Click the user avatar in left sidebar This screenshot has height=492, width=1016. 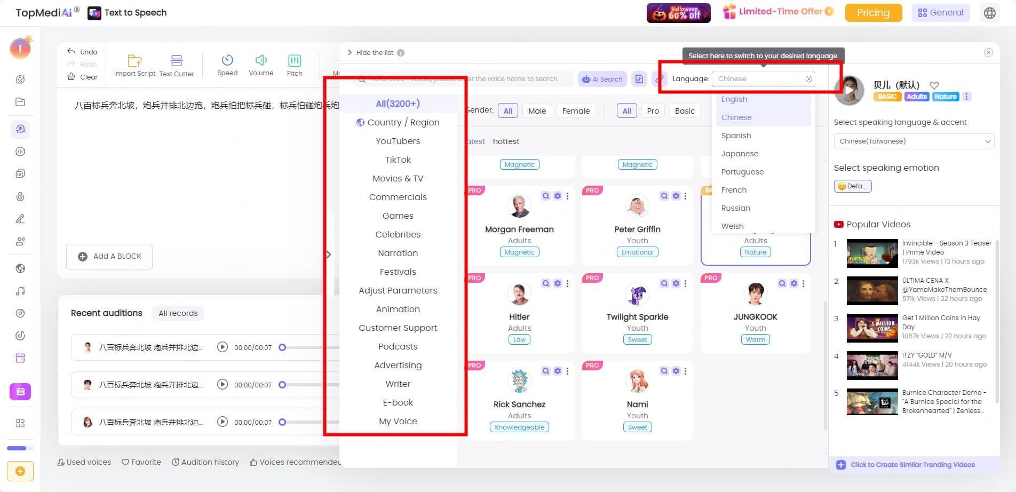point(20,49)
